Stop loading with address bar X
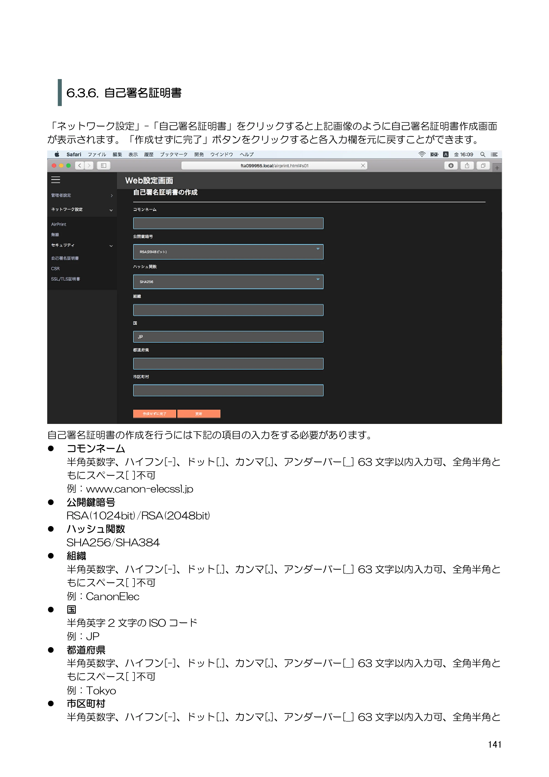Image resolution: width=549 pixels, height=777 pixels. (363, 166)
